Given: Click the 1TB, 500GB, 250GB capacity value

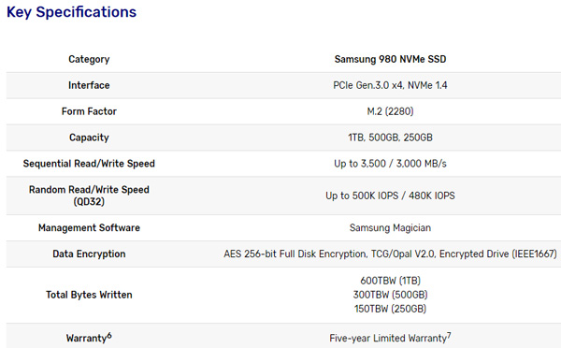Looking at the screenshot, I should (x=390, y=138).
